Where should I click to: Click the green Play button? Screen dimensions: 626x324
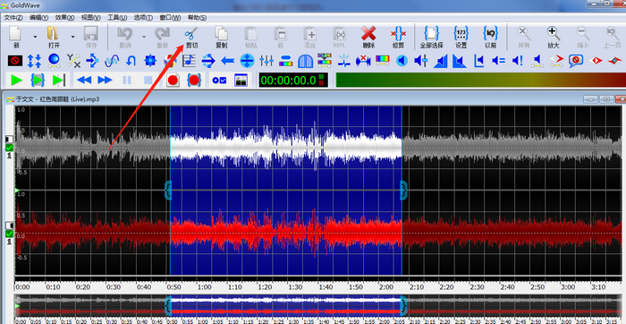click(x=16, y=81)
